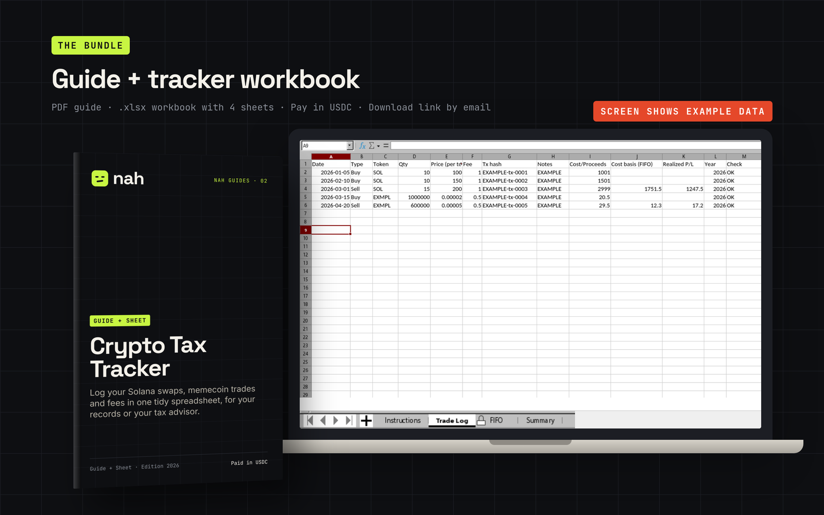Click the SCREEN SHOWS EXAMPLE DATA badge
824x515 pixels.
(x=683, y=111)
